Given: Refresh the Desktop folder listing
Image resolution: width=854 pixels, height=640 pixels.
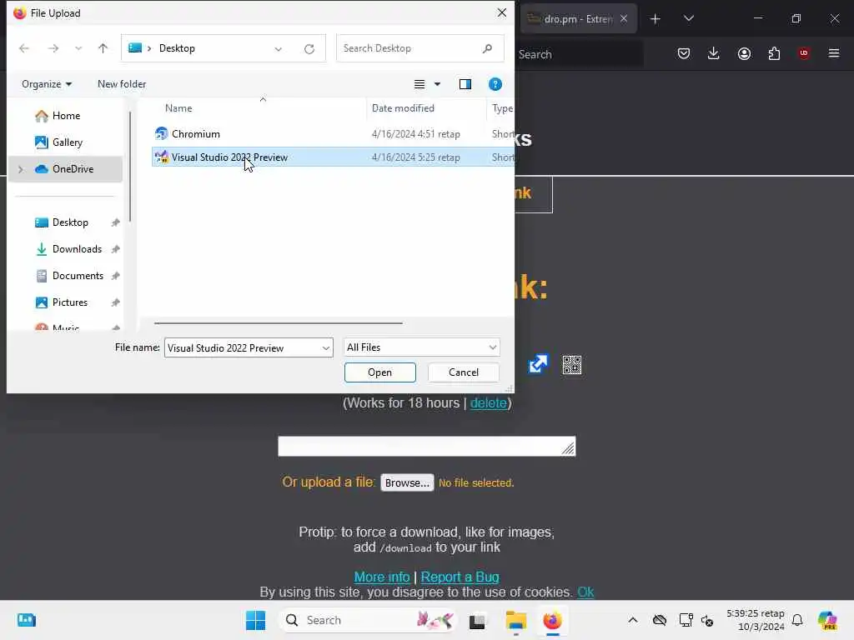Looking at the screenshot, I should click(x=309, y=49).
